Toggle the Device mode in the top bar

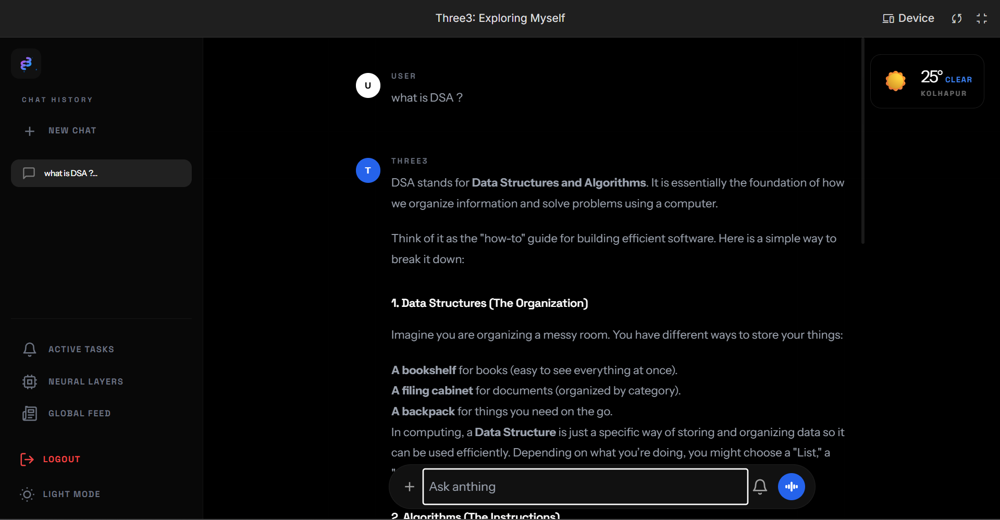908,18
